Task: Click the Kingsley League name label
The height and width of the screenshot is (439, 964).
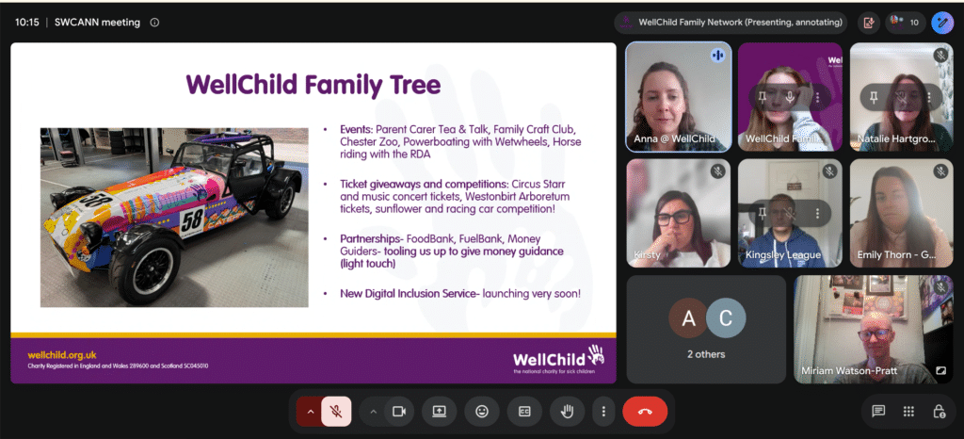Action: coord(782,254)
